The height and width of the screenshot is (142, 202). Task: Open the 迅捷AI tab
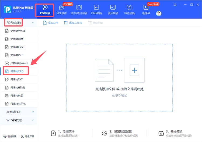[146, 10]
